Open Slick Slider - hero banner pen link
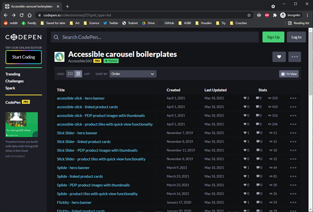Screen dimensions: 313x212 (x=77, y=133)
